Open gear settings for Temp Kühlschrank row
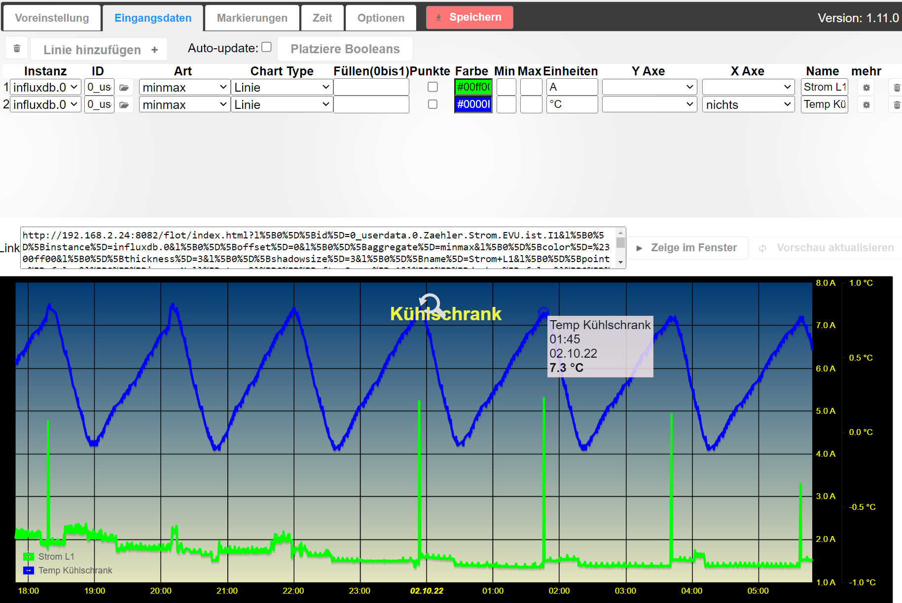The width and height of the screenshot is (902, 603). (866, 105)
